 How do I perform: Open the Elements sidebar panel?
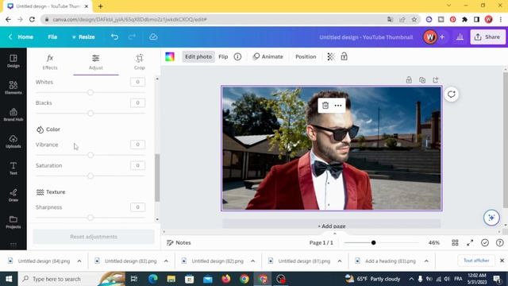tap(13, 87)
